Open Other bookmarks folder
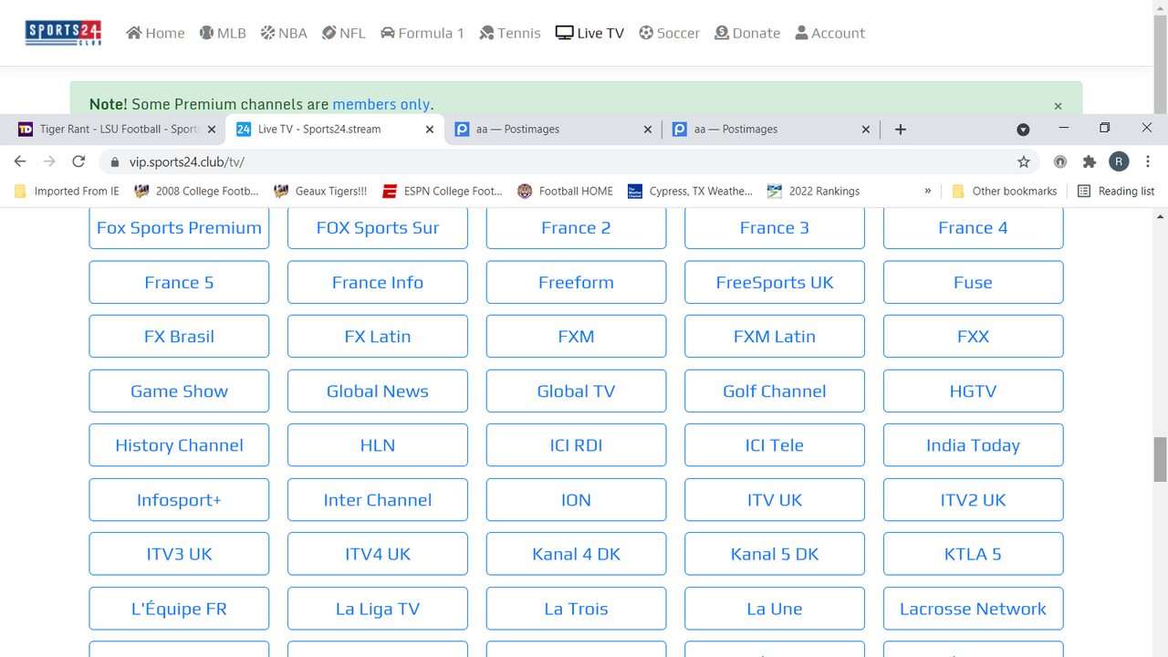Viewport: 1168px width, 657px height. 1004,192
